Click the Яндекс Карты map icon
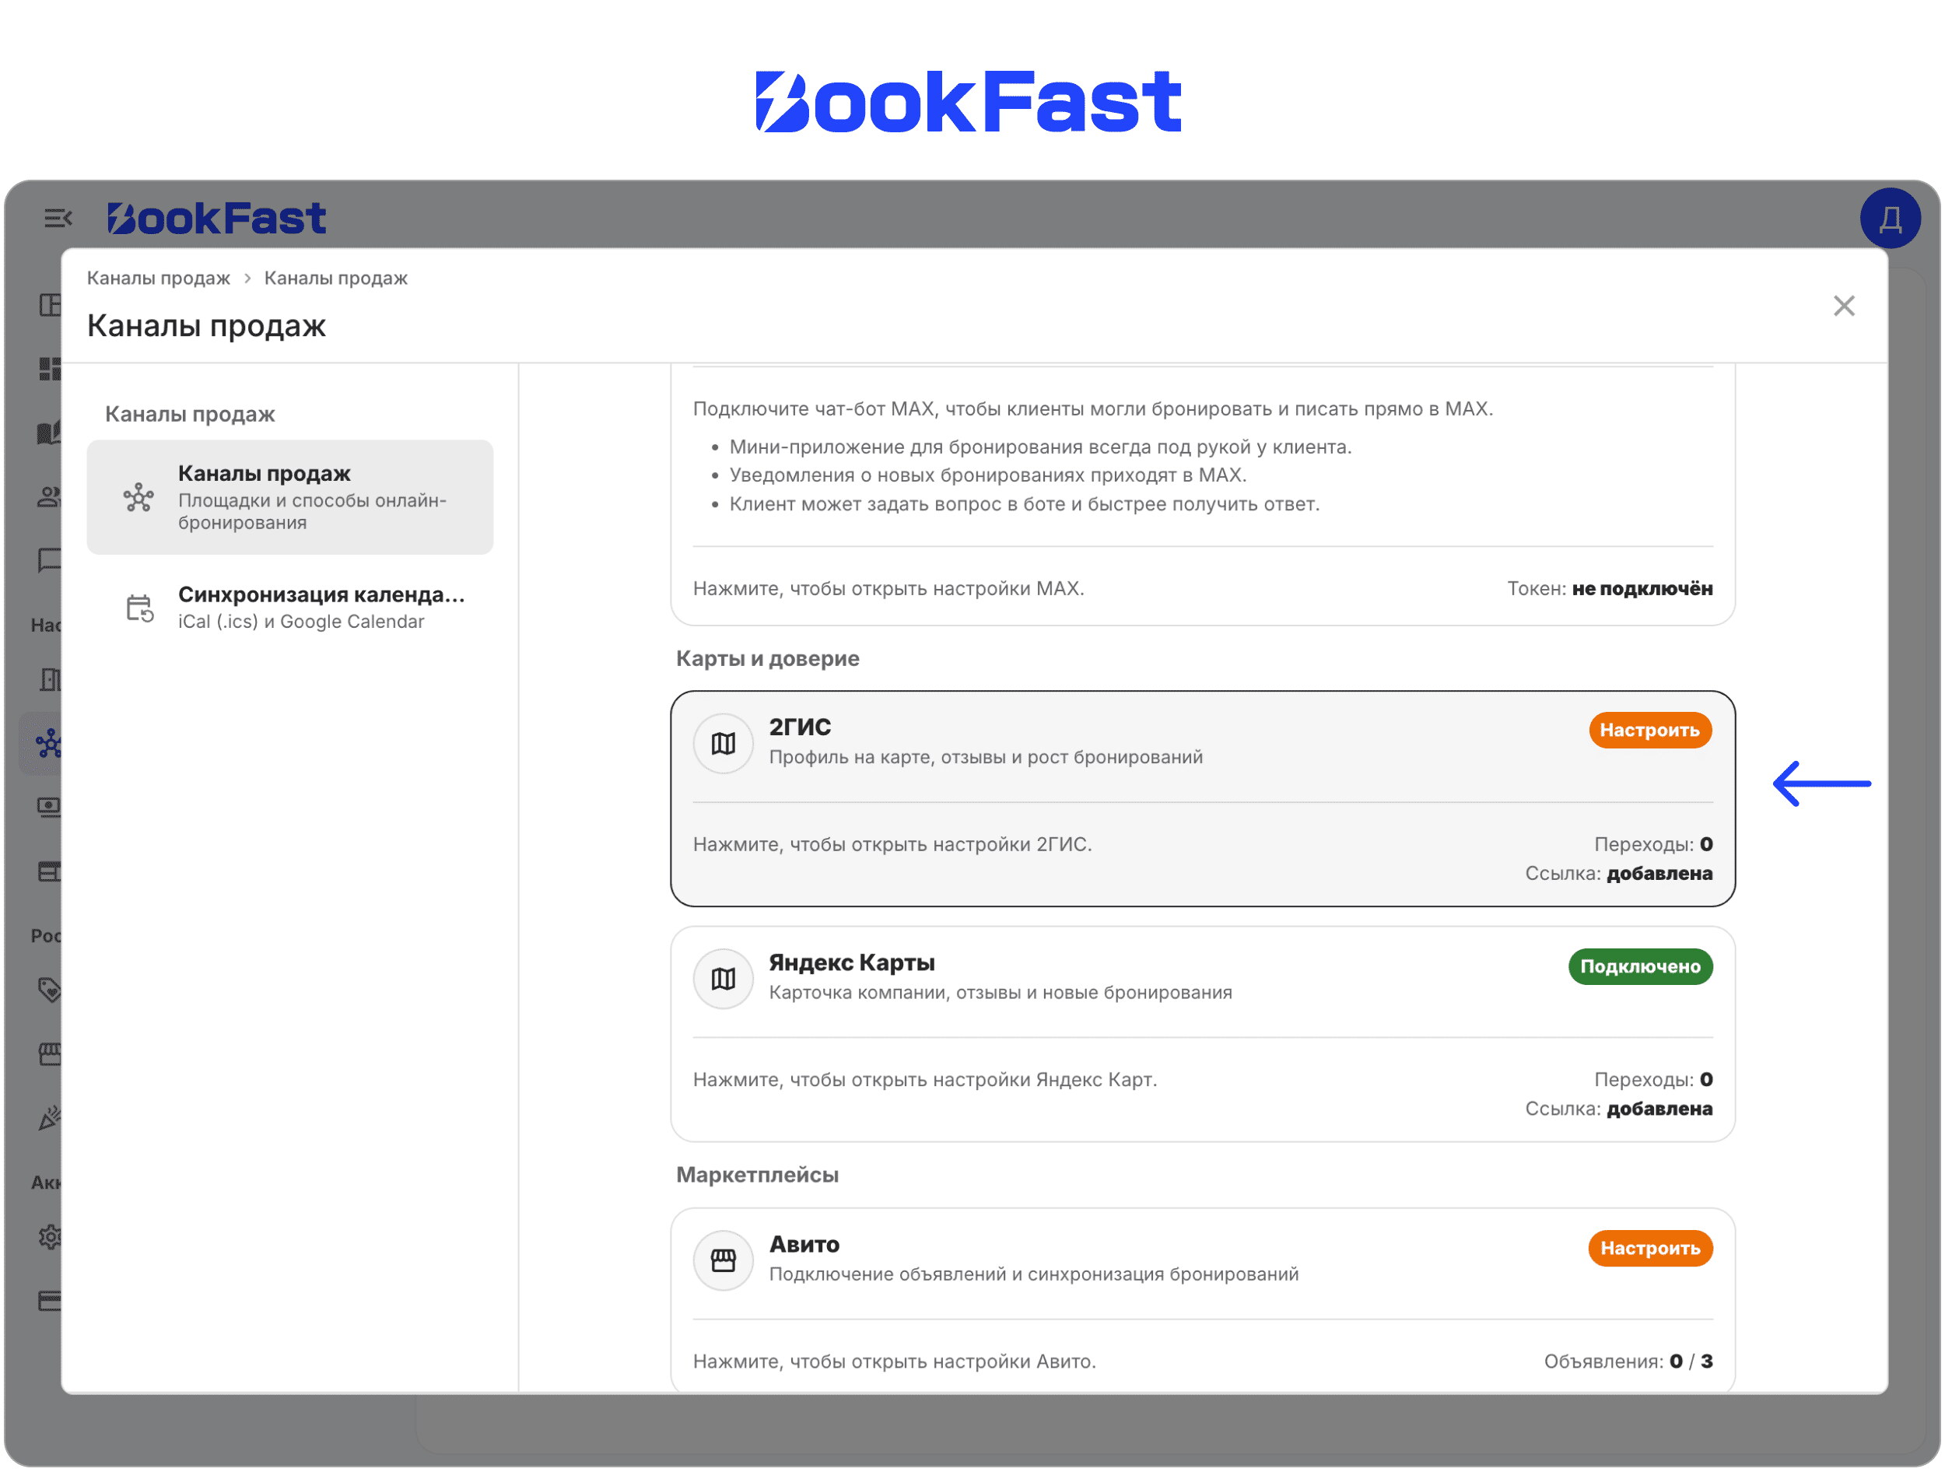Viewport: 1945px width, 1472px height. pos(723,980)
